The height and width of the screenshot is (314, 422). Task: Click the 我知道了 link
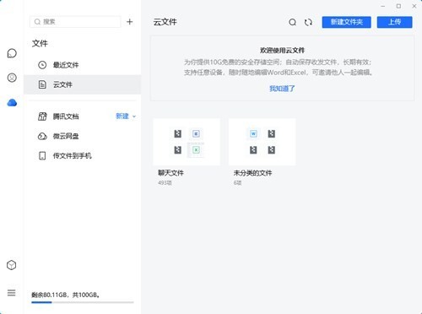click(282, 89)
